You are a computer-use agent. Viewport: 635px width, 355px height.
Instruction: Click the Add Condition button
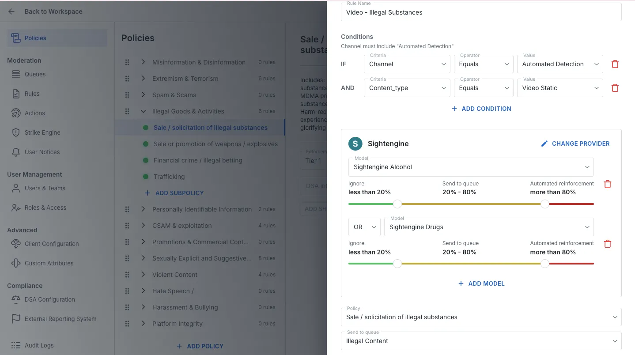click(x=481, y=109)
